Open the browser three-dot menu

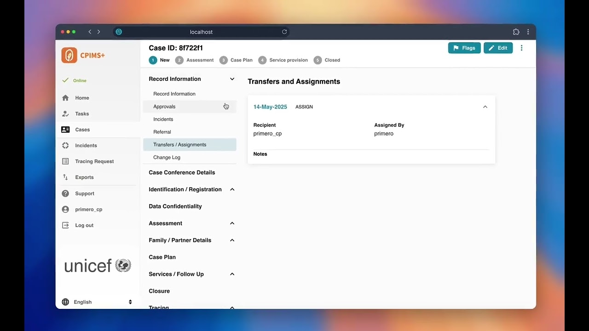[528, 32]
